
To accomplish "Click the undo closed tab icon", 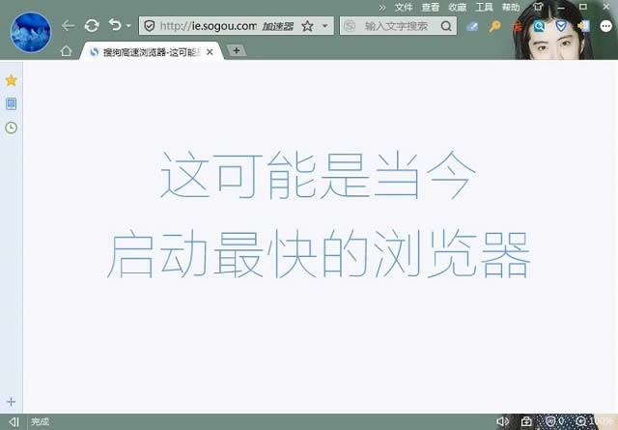I will point(115,26).
